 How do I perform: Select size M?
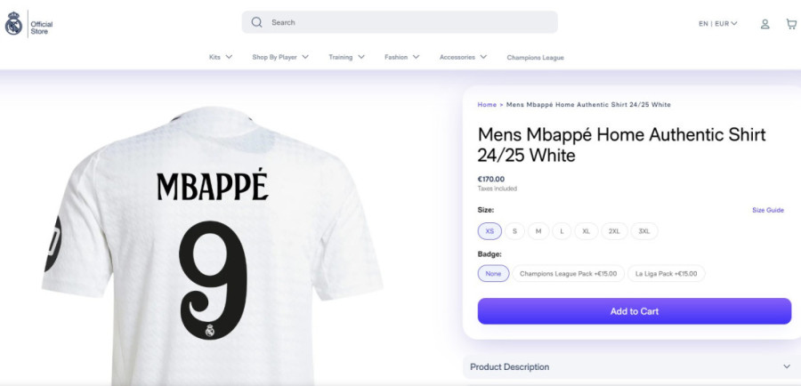pos(538,231)
